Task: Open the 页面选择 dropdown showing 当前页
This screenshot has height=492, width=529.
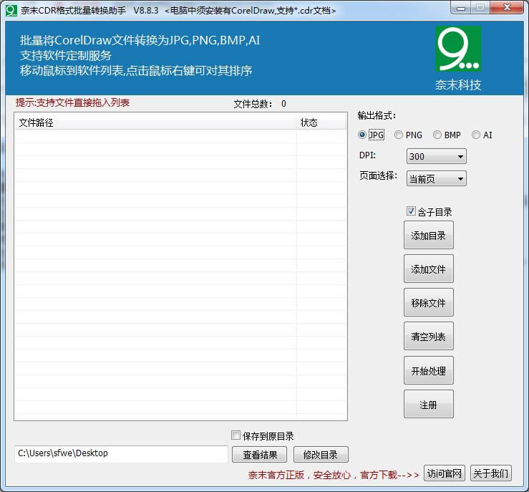Action: (x=436, y=178)
